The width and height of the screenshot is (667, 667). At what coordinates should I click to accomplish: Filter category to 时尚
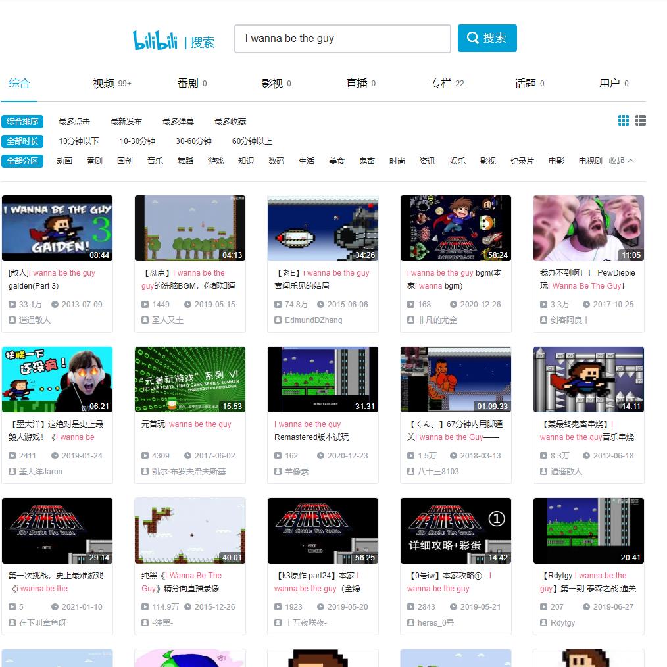pos(397,161)
